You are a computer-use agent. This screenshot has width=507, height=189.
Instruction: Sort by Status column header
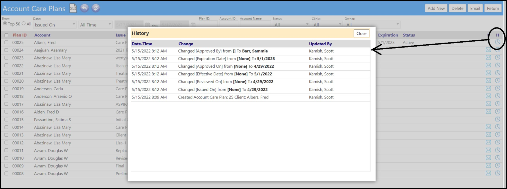pos(409,35)
